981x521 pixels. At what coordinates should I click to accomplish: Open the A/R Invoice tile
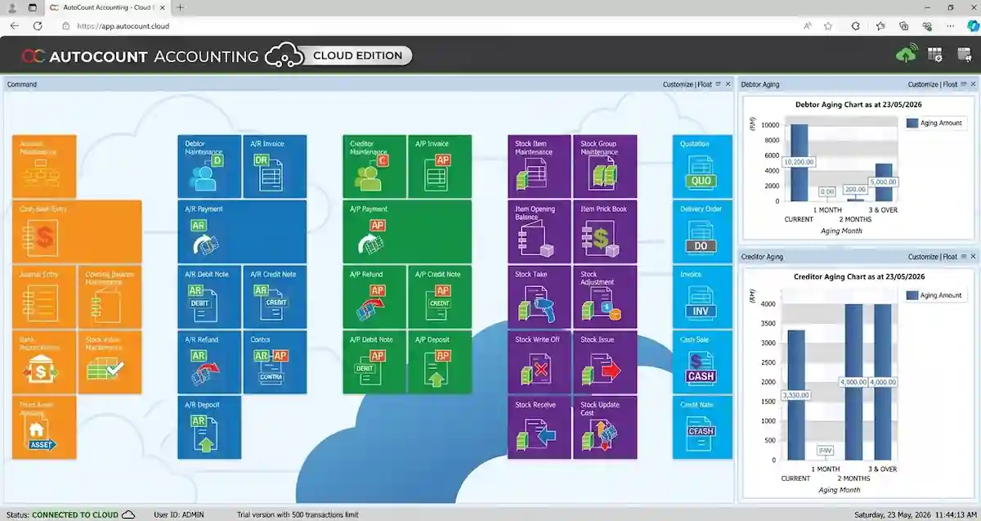275,167
